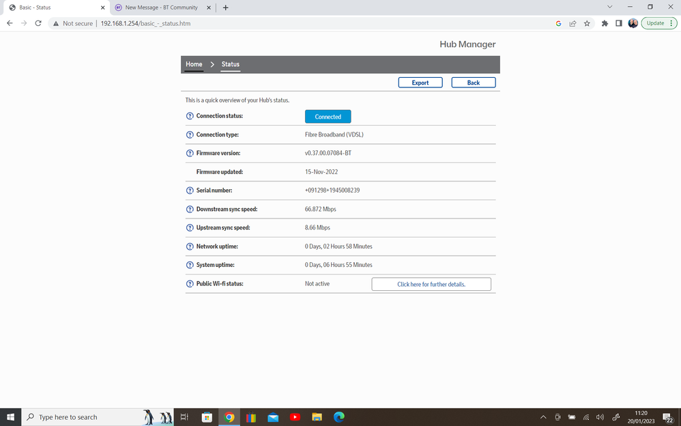Click help icon next to Serial number
The height and width of the screenshot is (426, 681).
coord(190,190)
